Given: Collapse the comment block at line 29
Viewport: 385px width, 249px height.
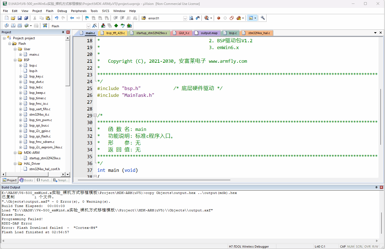Looking at the screenshot, I should pyautogui.click(x=95, y=115).
